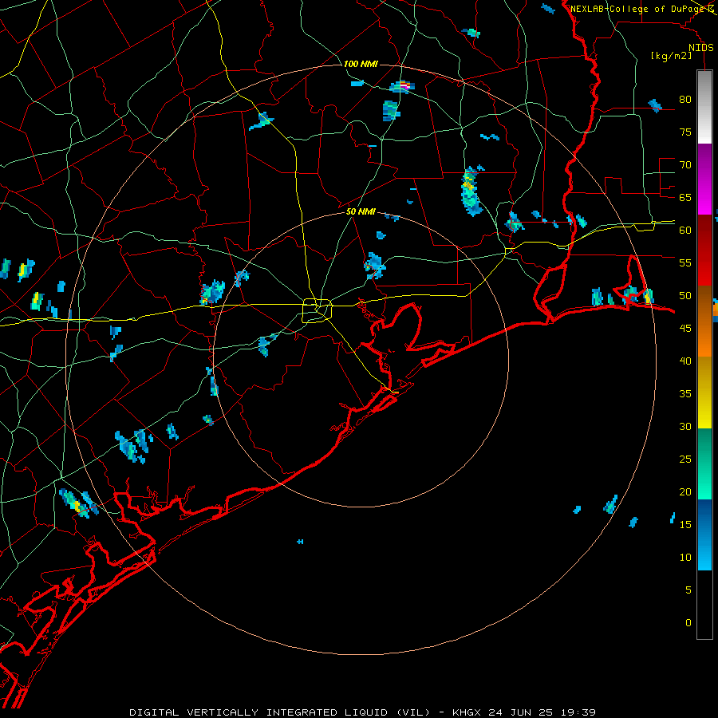Pick the green band on VIL scale
This screenshot has height=718, width=718.
tap(704, 464)
